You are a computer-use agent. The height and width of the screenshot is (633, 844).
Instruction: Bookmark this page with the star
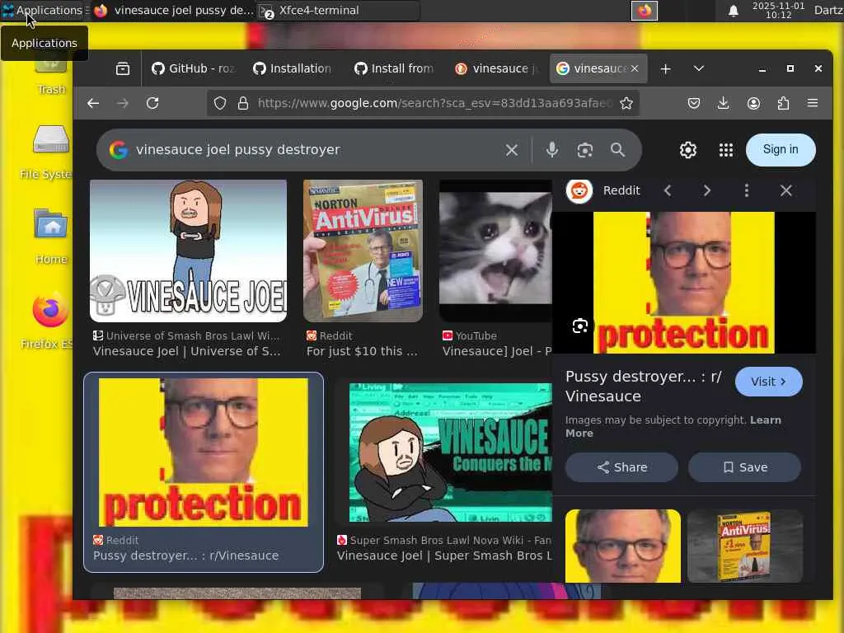[626, 103]
